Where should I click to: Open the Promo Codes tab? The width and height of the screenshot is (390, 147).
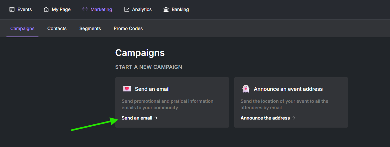coord(128,28)
